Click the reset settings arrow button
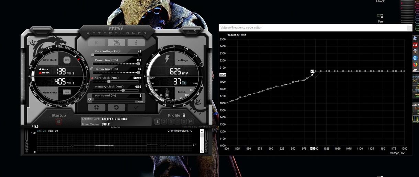Viewport: 419px width, 177px height. pyautogui.click(x=117, y=107)
